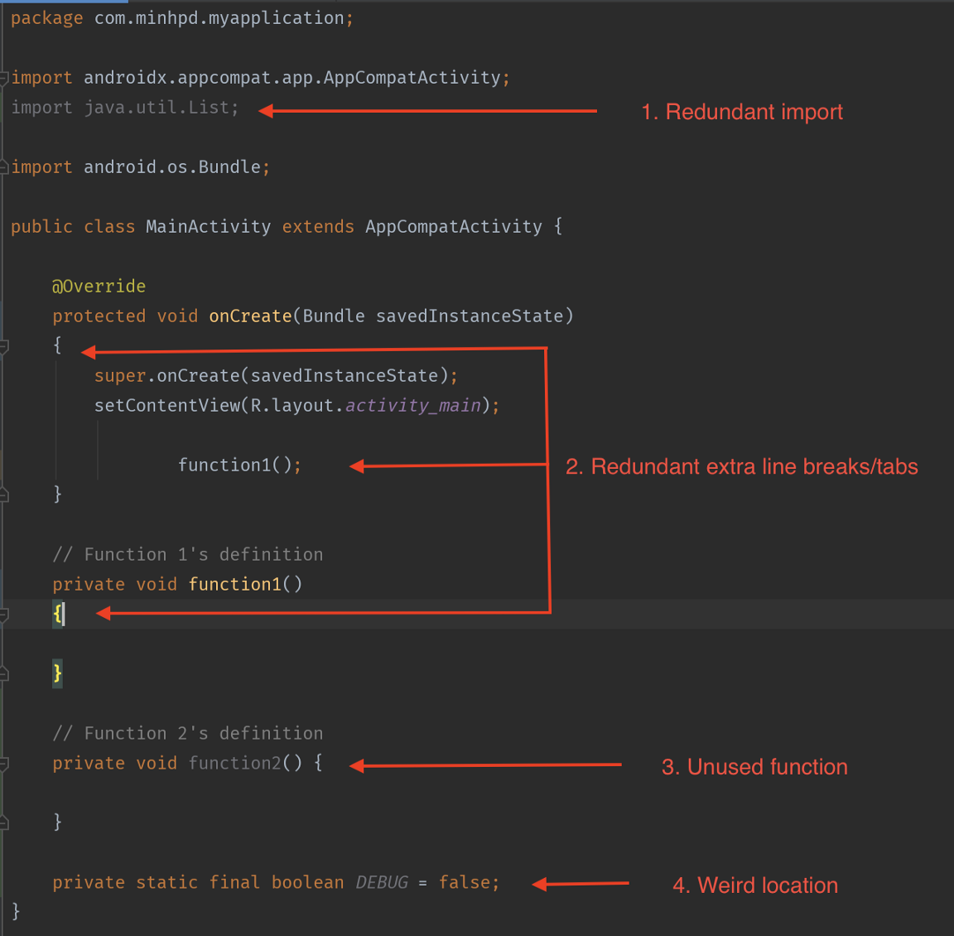The height and width of the screenshot is (936, 954).
Task: Click fold marker beside android.os.Bundle import
Action: pyautogui.click(x=5, y=167)
